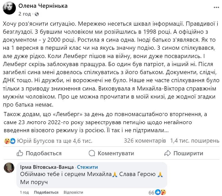The image size is (222, 196).
Task: Open Олена Чернінька's profile from post header
Action: tap(43, 6)
